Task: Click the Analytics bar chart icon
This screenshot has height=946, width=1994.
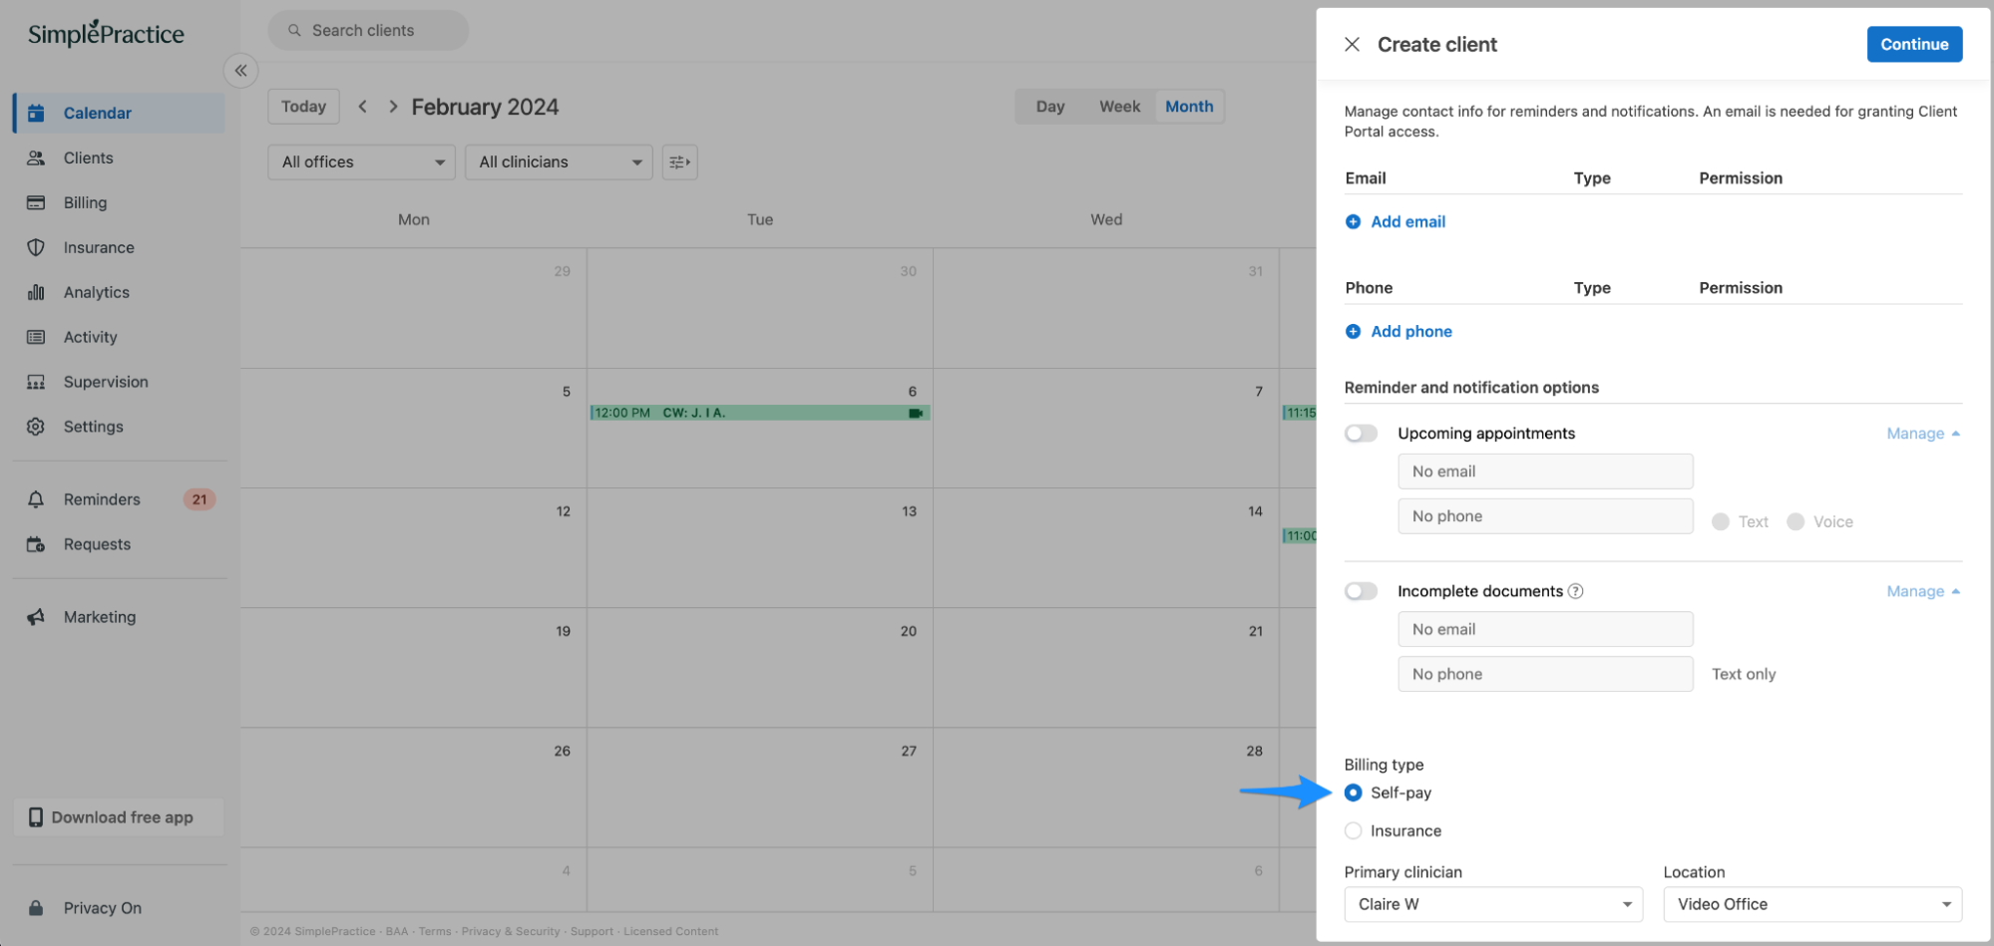Action: pyautogui.click(x=36, y=292)
